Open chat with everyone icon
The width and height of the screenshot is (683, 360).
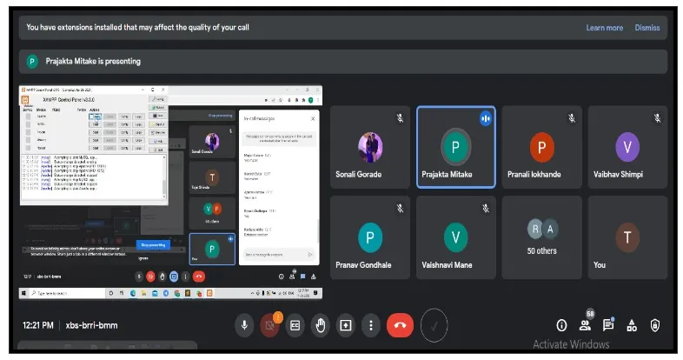(x=608, y=325)
